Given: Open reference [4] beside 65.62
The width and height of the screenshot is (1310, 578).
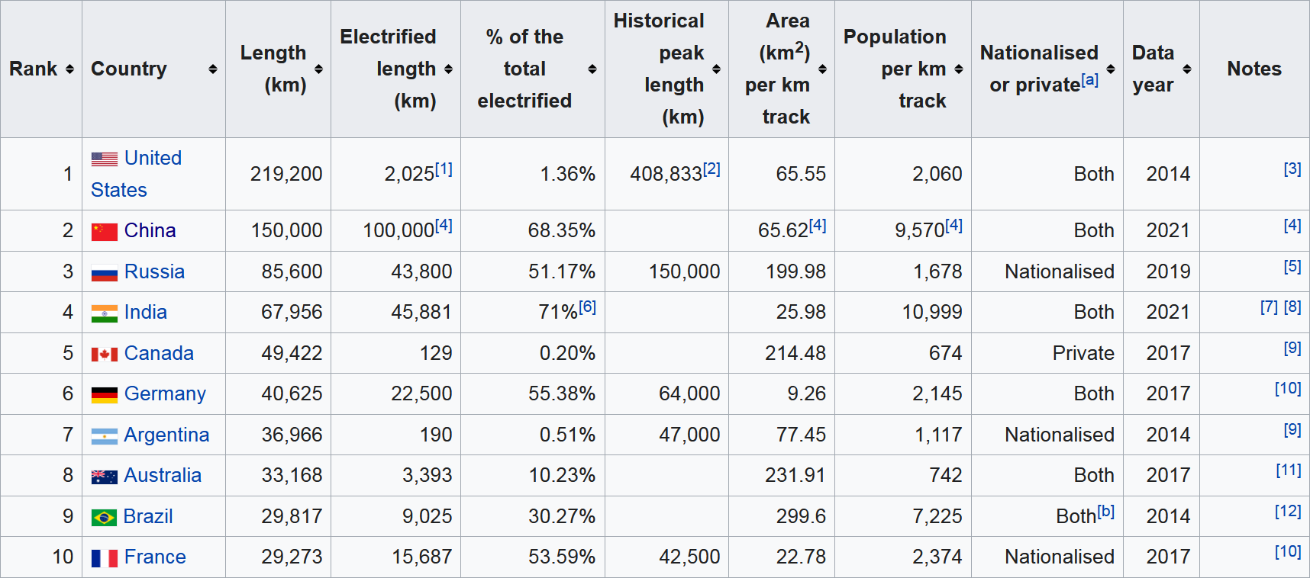Looking at the screenshot, I should click(818, 225).
